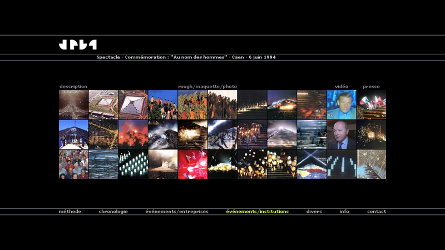Click the description label above the gallery

pos(73,87)
